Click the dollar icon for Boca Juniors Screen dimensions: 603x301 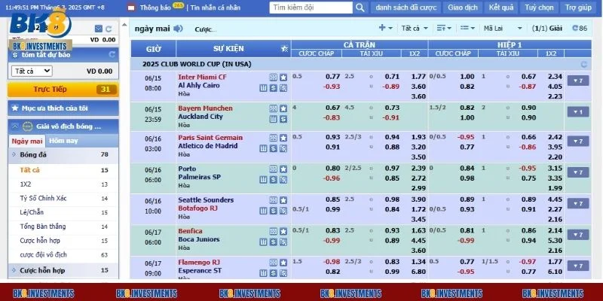pos(274,242)
